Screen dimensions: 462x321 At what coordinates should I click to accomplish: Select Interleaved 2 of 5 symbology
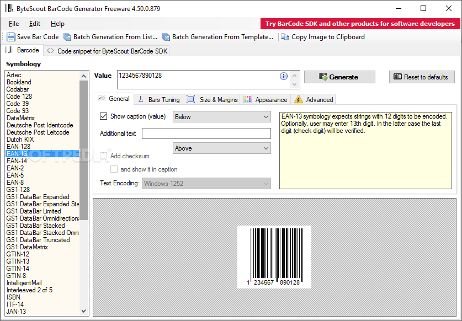[29, 290]
